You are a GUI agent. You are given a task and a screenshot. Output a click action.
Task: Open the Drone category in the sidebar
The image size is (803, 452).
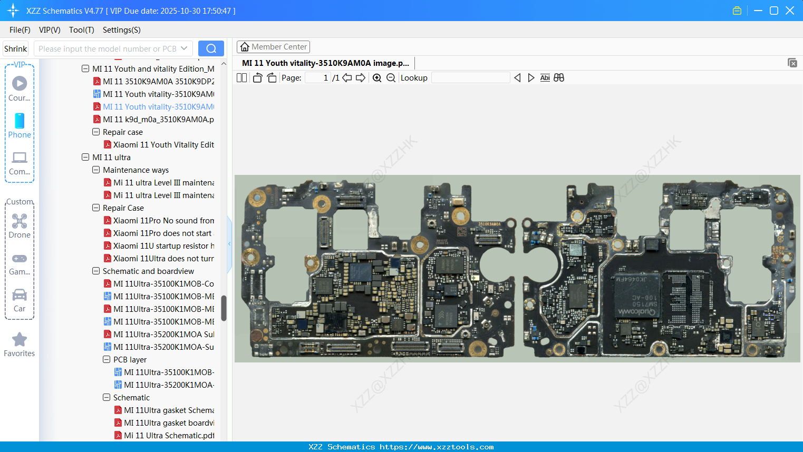tap(19, 225)
